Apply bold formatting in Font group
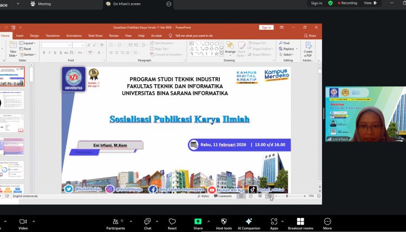The width and height of the screenshot is (406, 232). pos(44,53)
